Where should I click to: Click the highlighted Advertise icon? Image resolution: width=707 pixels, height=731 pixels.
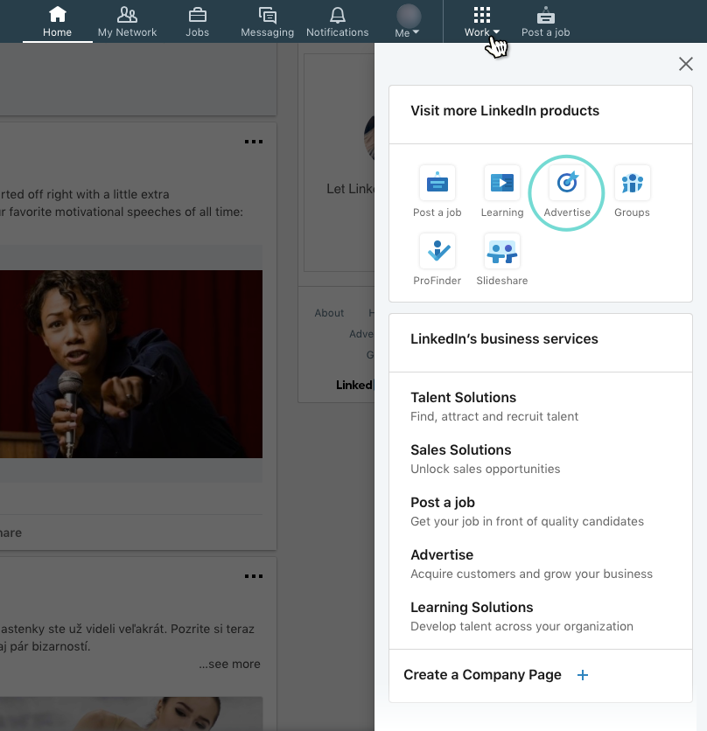coord(566,184)
